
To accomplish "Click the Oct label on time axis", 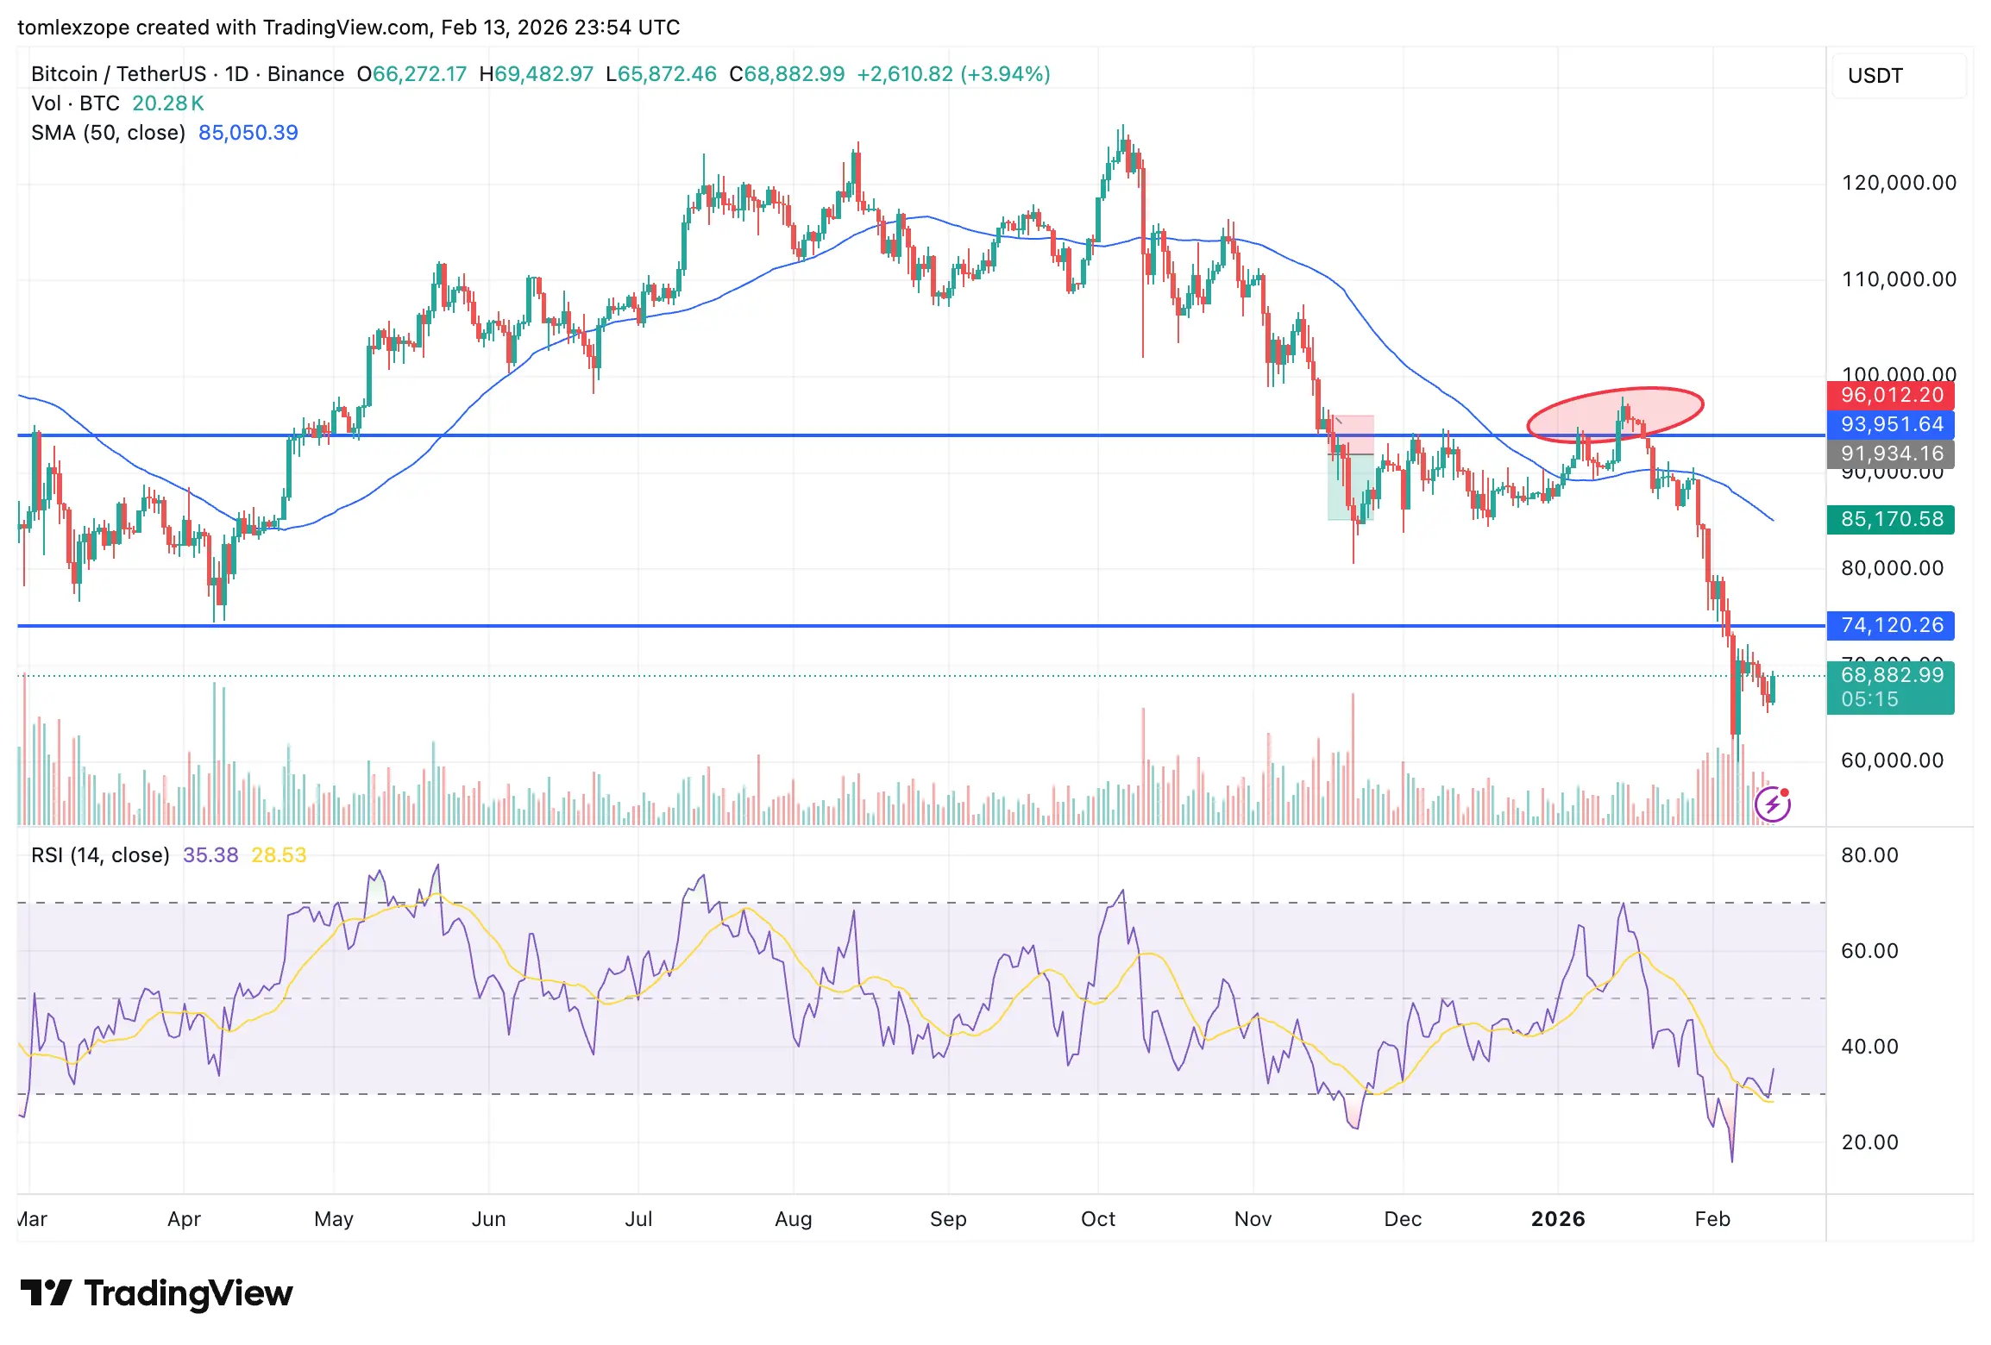I will click(1098, 1219).
